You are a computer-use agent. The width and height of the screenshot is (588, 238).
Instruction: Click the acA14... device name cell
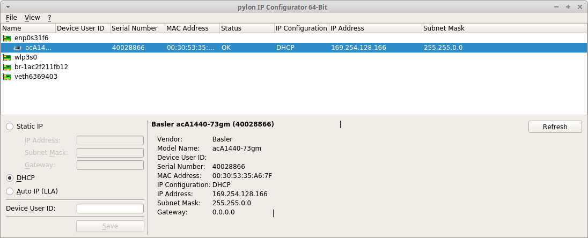point(38,48)
